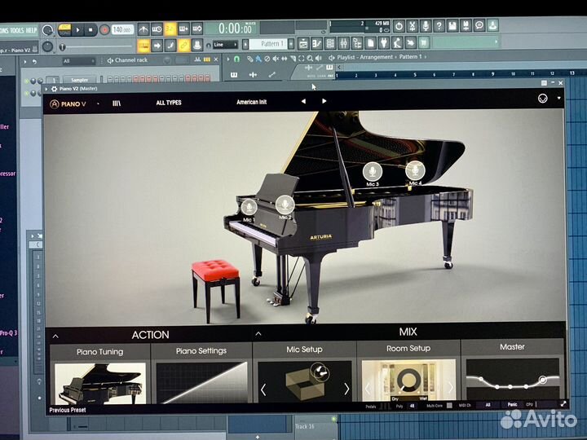Click the song/pattern mode switch
This screenshot has height=440, width=587.
coord(64,30)
